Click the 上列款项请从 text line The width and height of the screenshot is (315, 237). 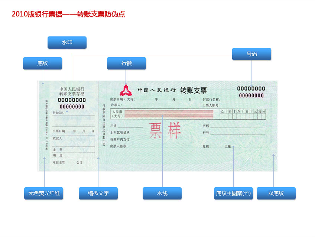[120, 133]
